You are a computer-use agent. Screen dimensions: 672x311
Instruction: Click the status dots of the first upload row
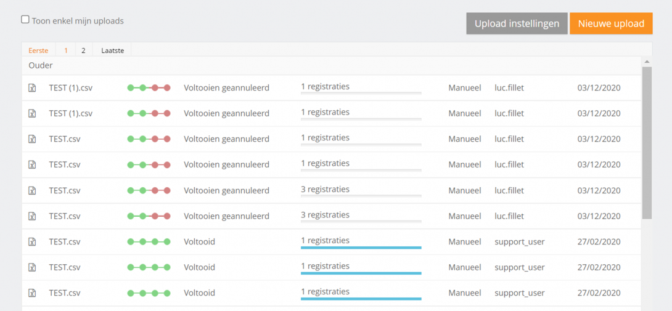149,88
